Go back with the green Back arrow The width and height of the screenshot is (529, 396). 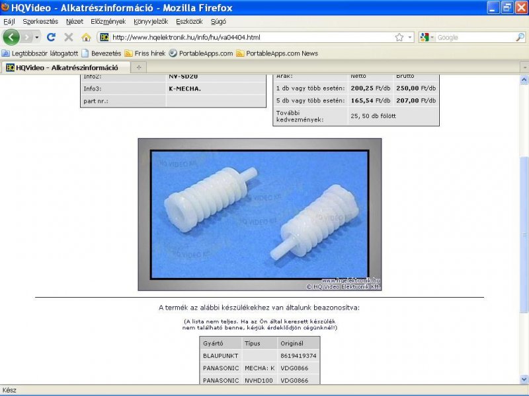click(11, 37)
